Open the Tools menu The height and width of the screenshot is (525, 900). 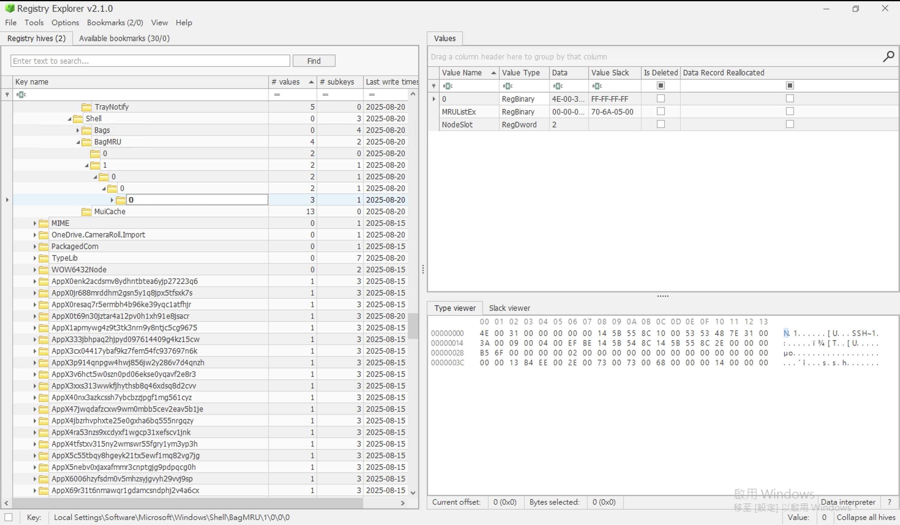[34, 22]
